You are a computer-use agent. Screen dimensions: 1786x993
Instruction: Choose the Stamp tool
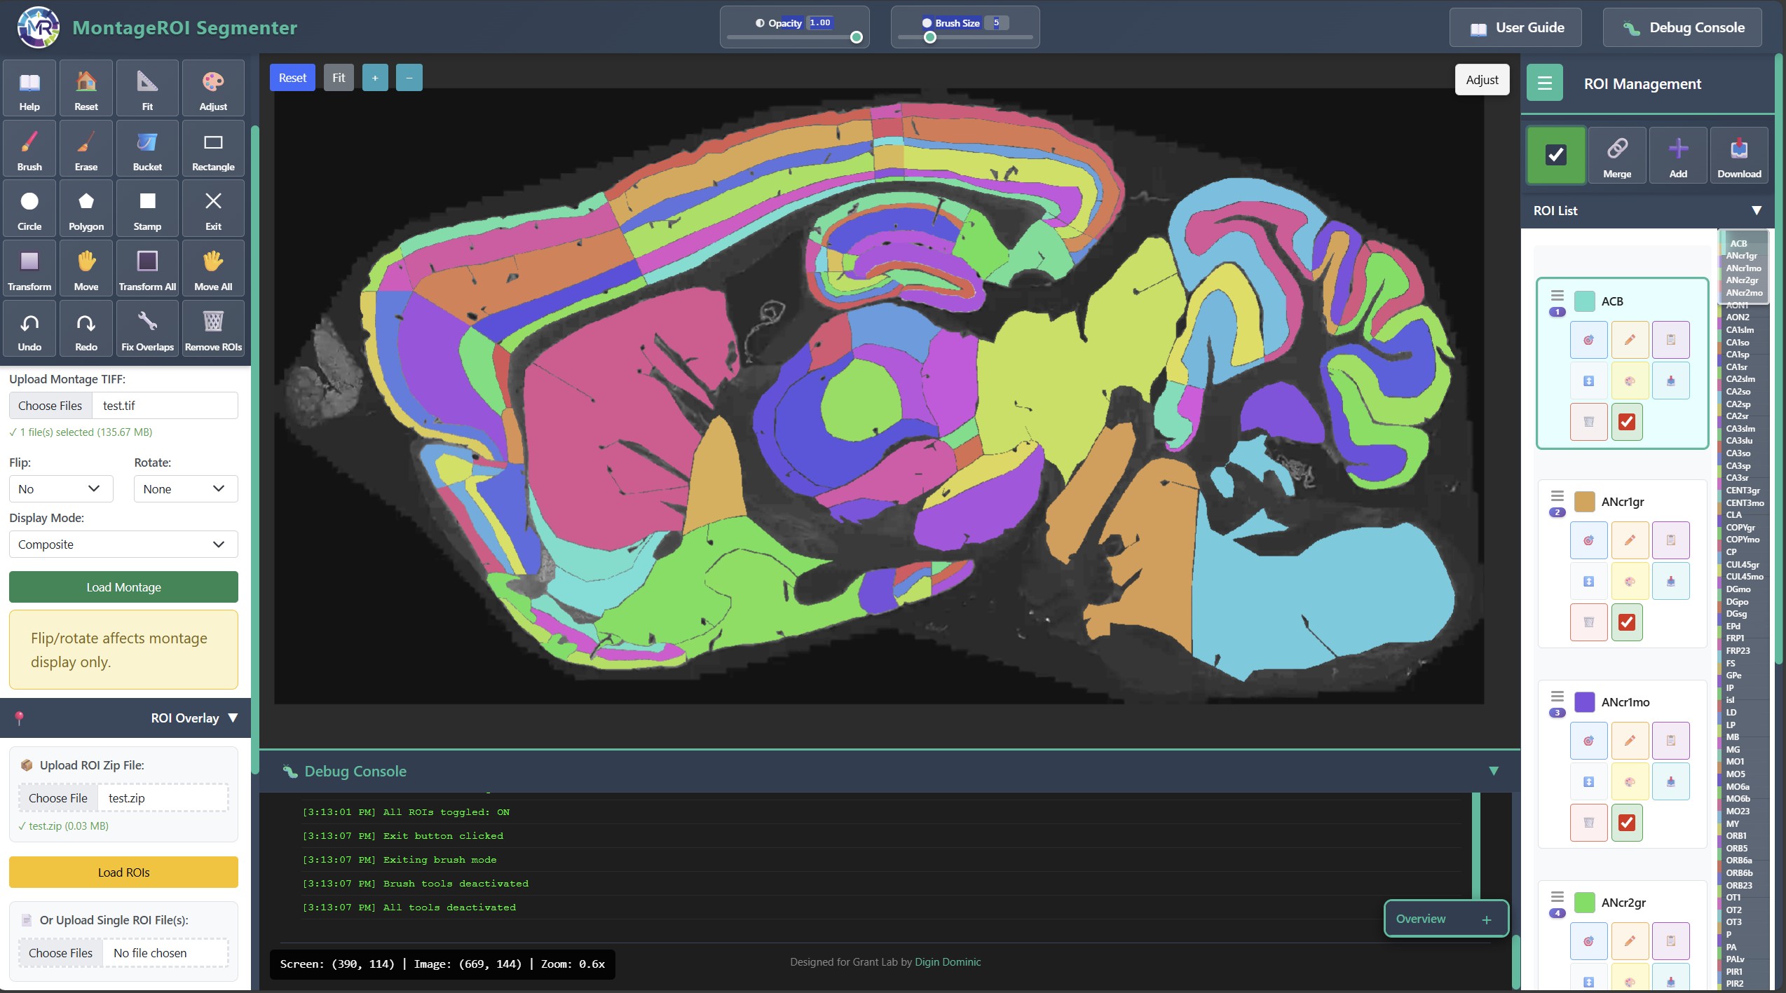click(x=147, y=208)
